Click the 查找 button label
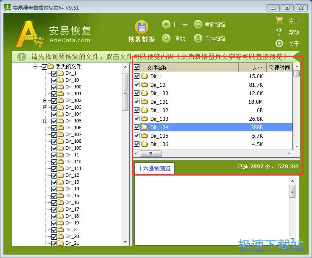Image resolution: width=312 pixels, height=258 pixels. 180,39
